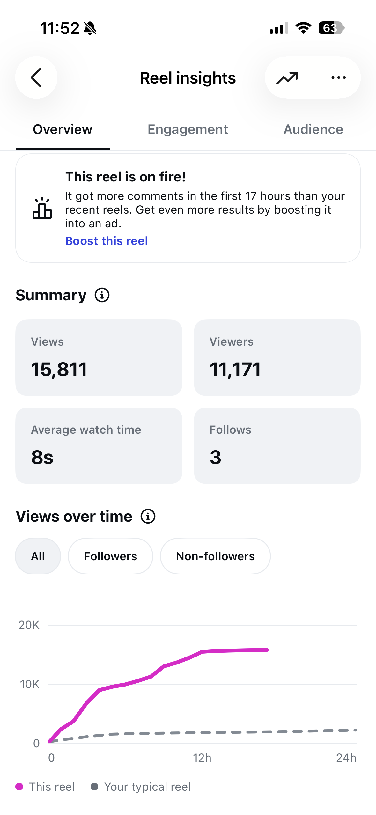376x815 pixels.
Task: Tap the Wi-Fi status icon
Action: coord(303,28)
